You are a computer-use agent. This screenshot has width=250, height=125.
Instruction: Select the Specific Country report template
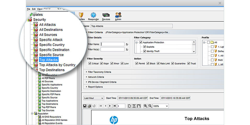(52, 45)
